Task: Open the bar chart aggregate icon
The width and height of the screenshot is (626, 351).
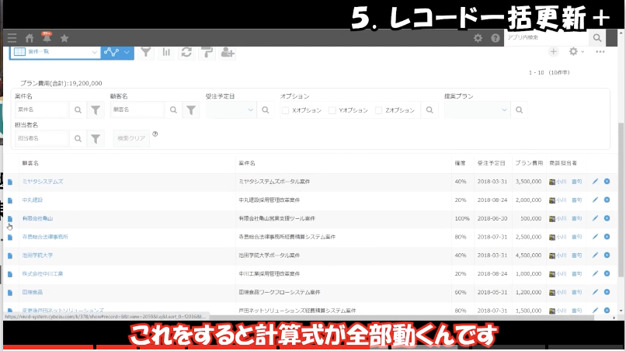Action: click(166, 52)
